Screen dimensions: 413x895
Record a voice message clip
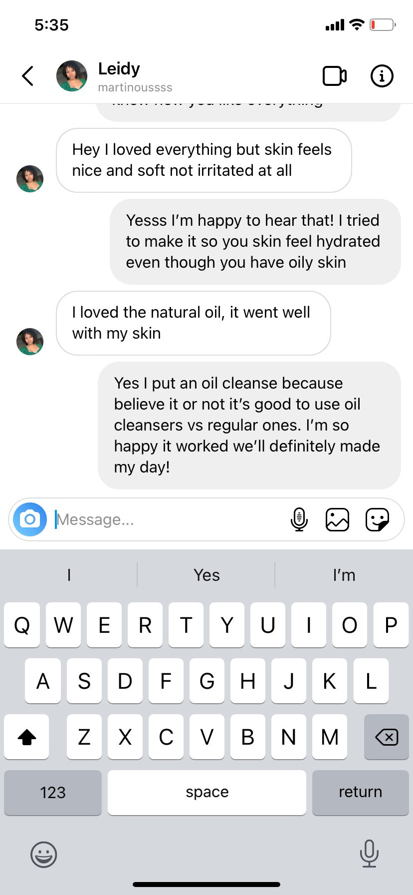(x=299, y=519)
